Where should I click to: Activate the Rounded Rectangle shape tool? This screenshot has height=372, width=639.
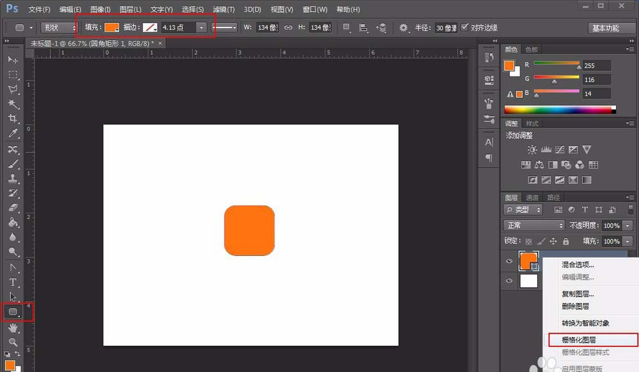pos(13,312)
